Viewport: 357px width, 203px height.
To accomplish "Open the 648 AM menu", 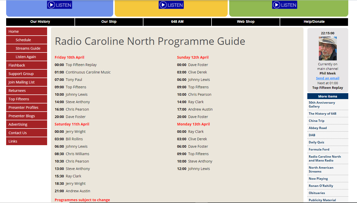I will click(x=177, y=22).
